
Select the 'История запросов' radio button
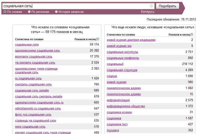tap(56, 12)
